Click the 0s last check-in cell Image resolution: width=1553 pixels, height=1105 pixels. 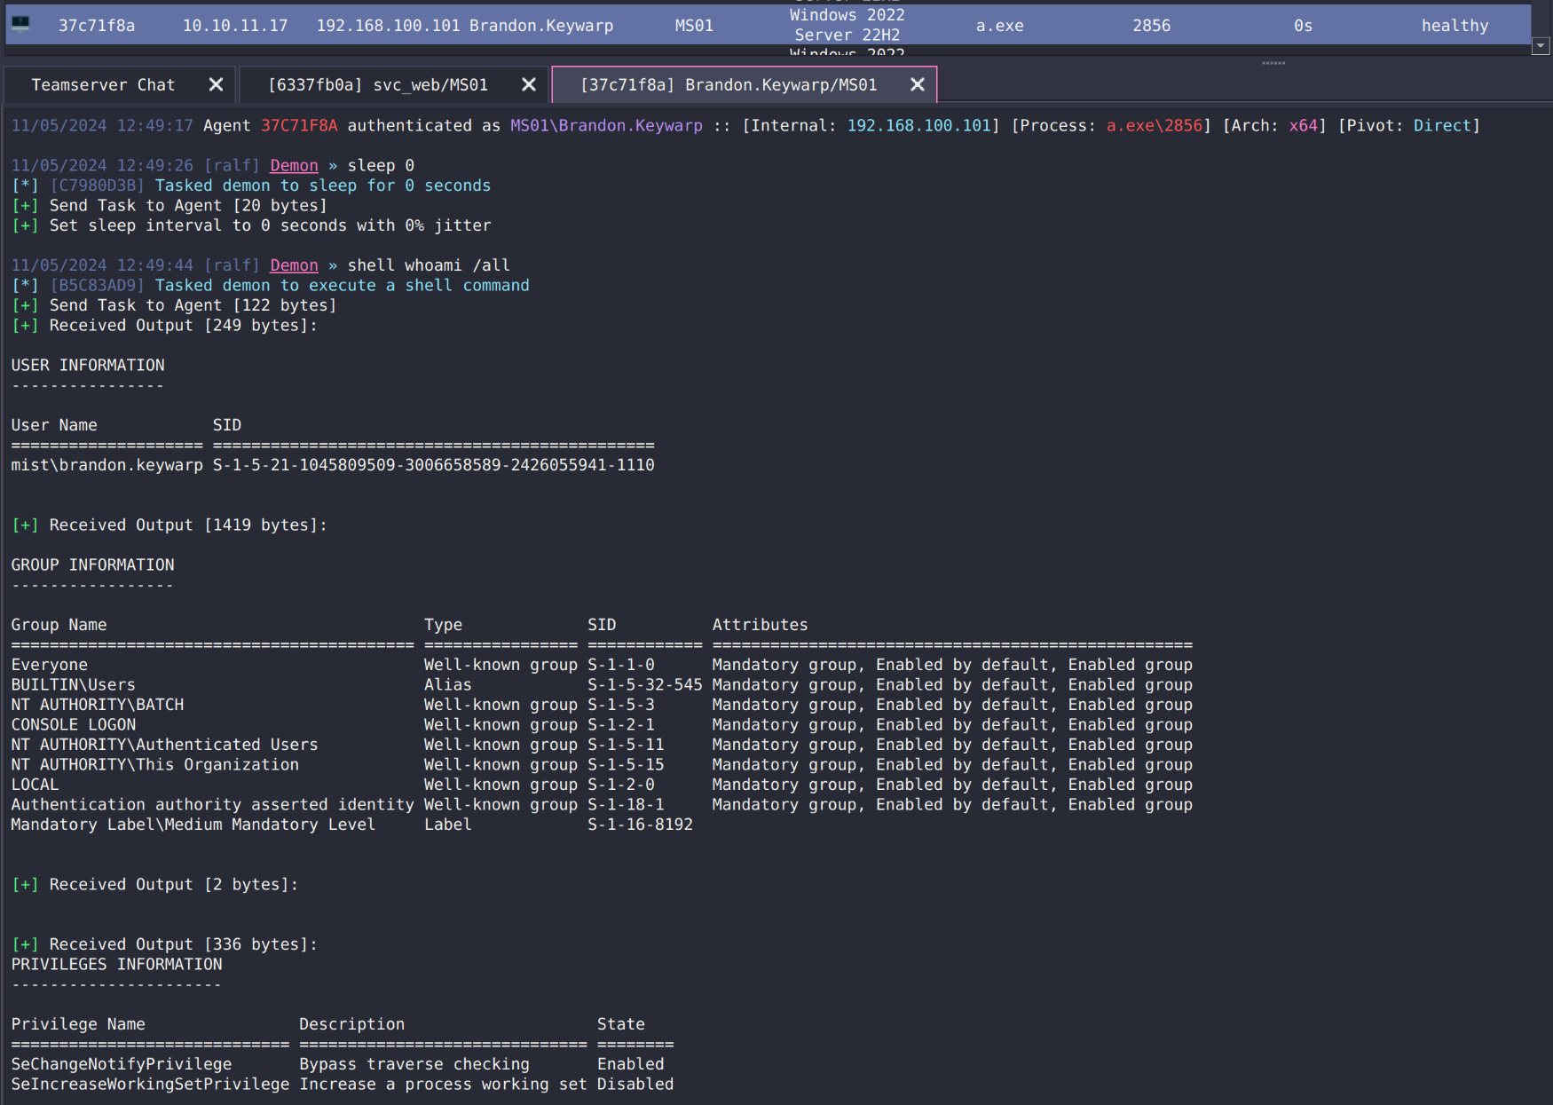pos(1303,26)
